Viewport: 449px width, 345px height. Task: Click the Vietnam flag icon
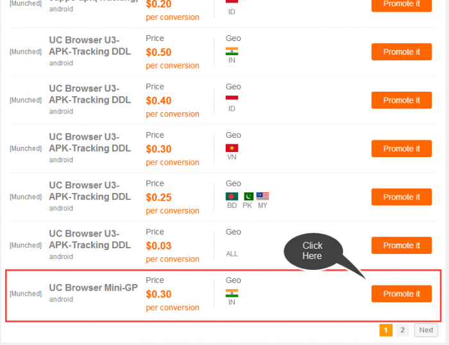tap(232, 148)
